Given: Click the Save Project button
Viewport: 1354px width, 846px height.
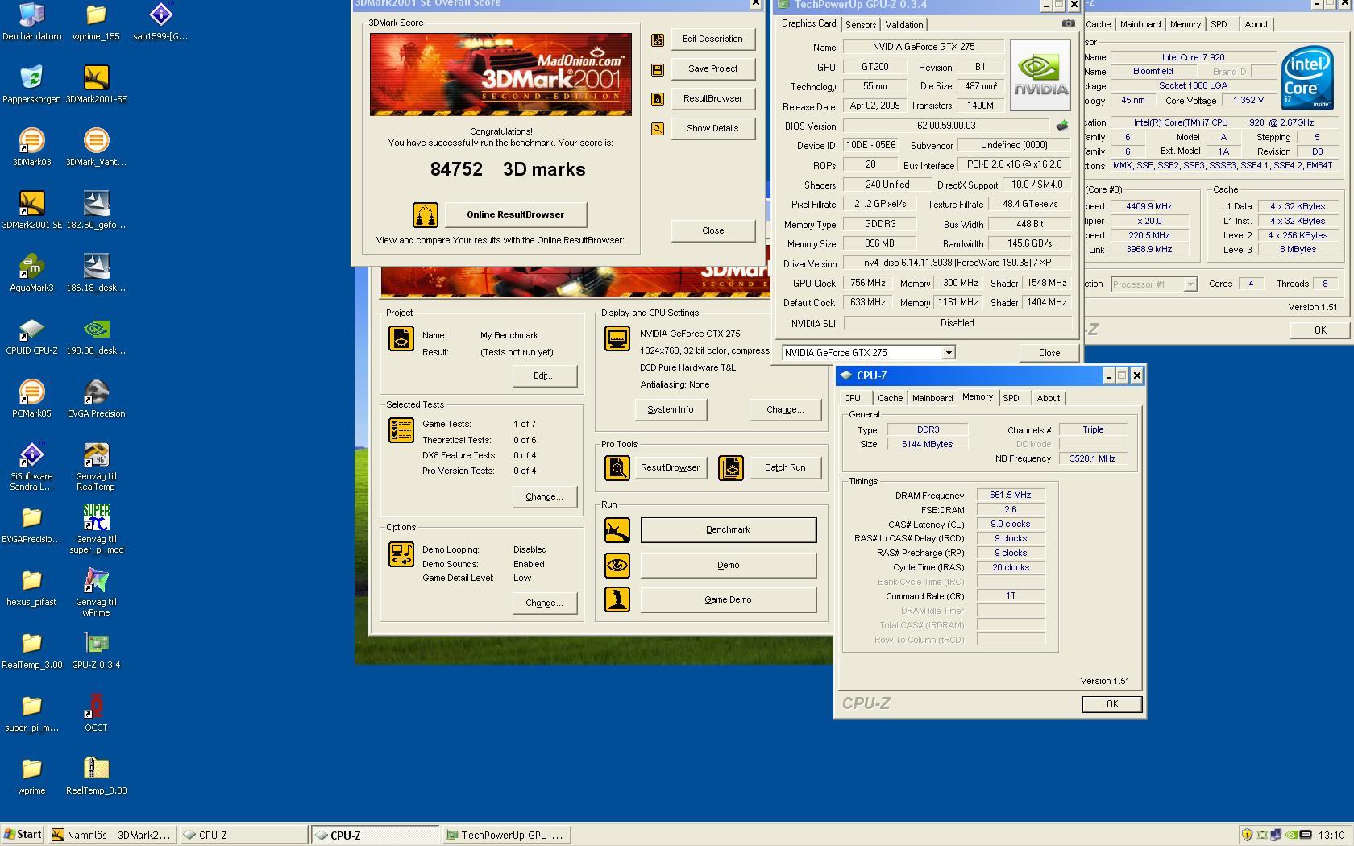Looking at the screenshot, I should click(x=712, y=68).
